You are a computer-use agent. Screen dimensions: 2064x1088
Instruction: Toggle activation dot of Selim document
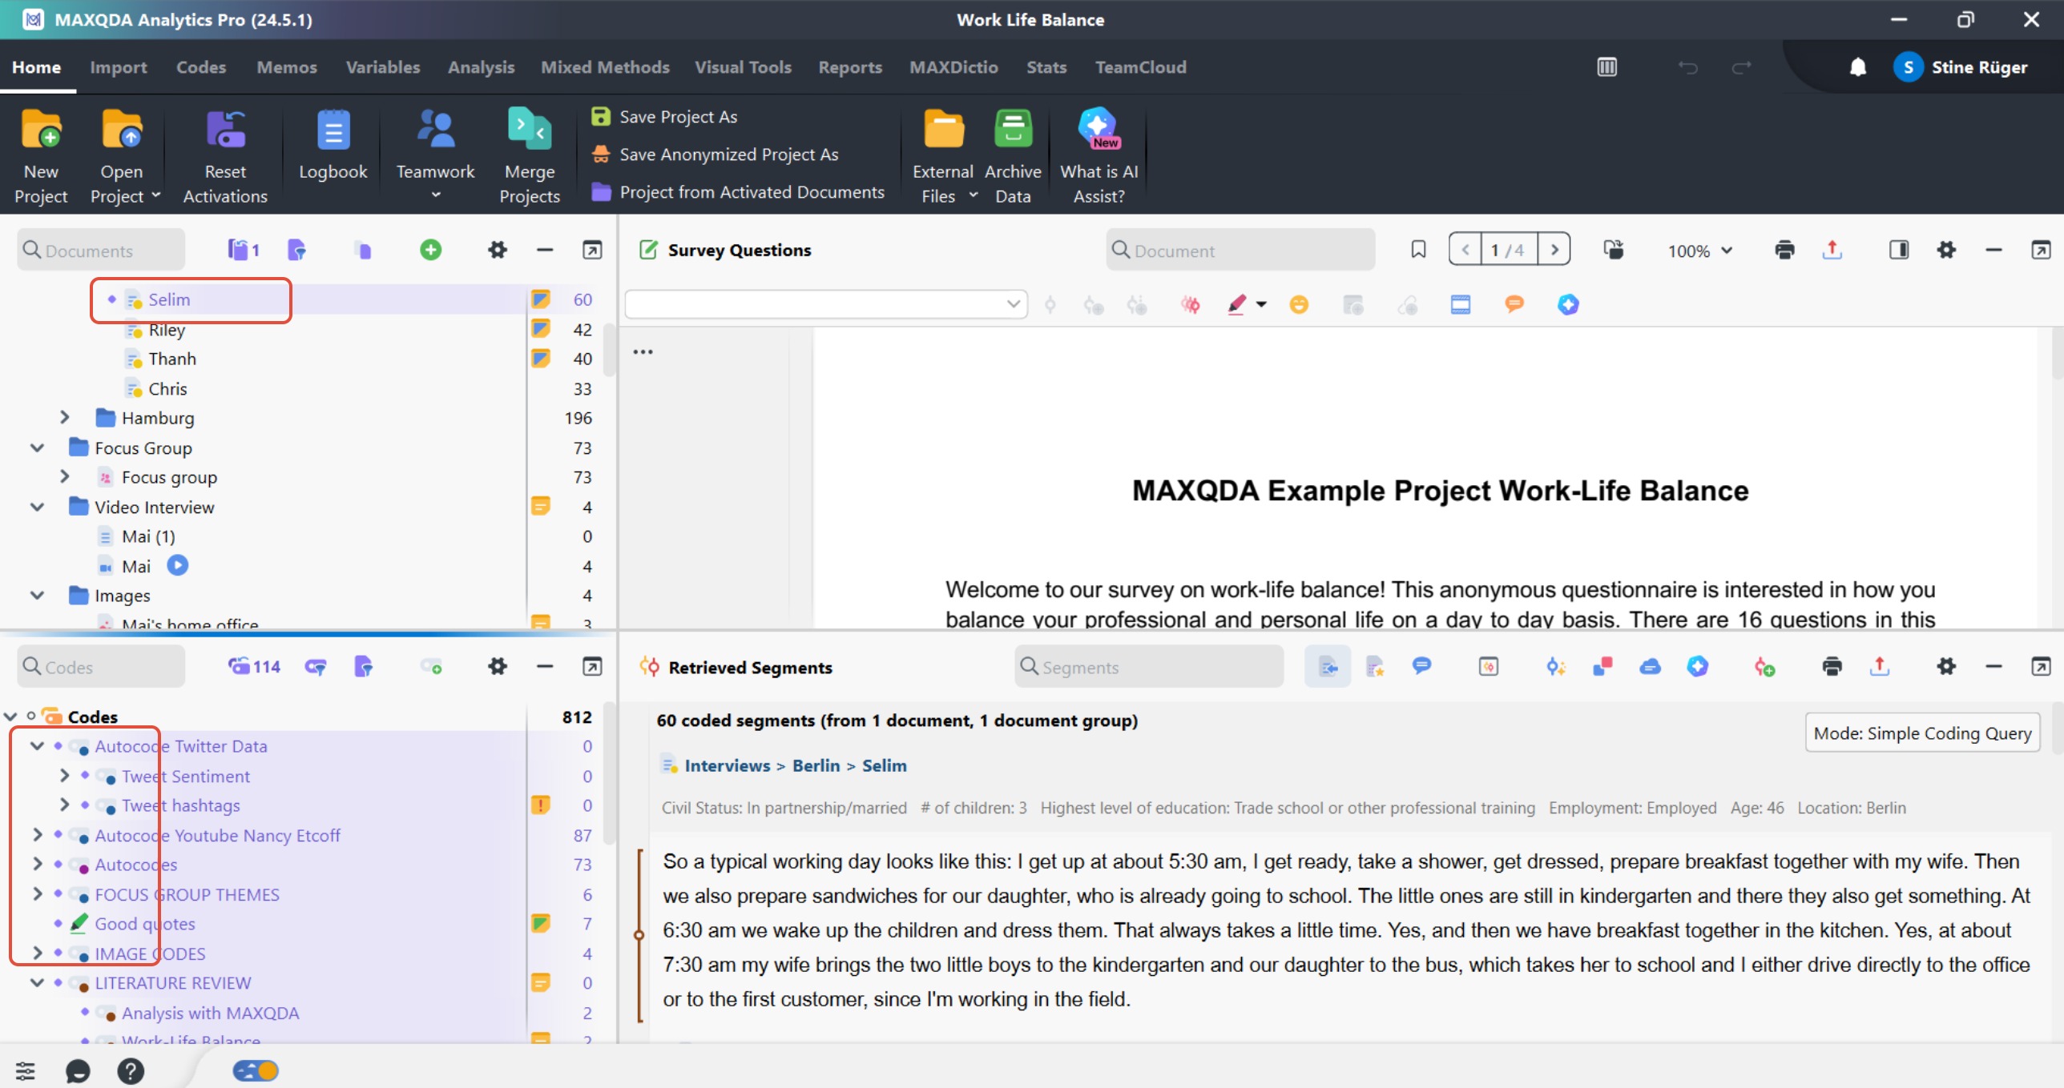tap(112, 299)
